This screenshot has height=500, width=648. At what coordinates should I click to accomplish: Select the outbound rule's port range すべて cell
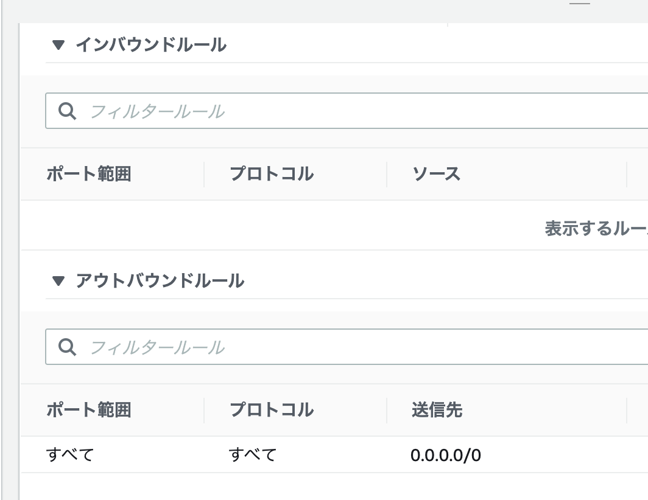pyautogui.click(x=70, y=454)
